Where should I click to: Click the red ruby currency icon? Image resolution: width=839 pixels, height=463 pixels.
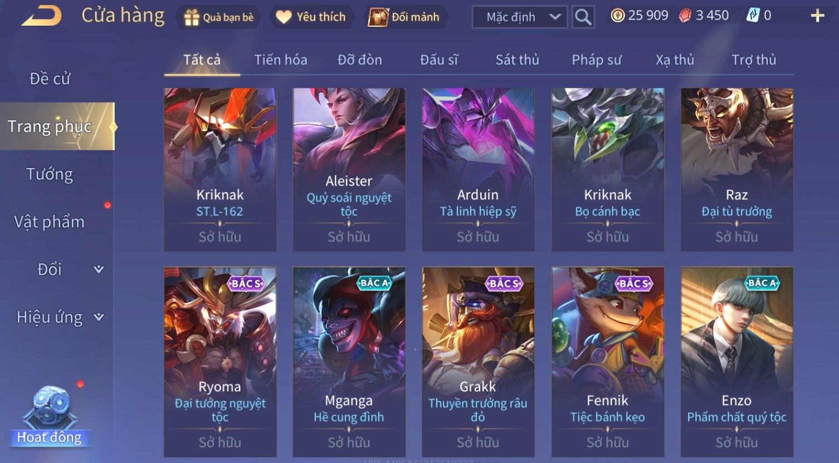(685, 16)
